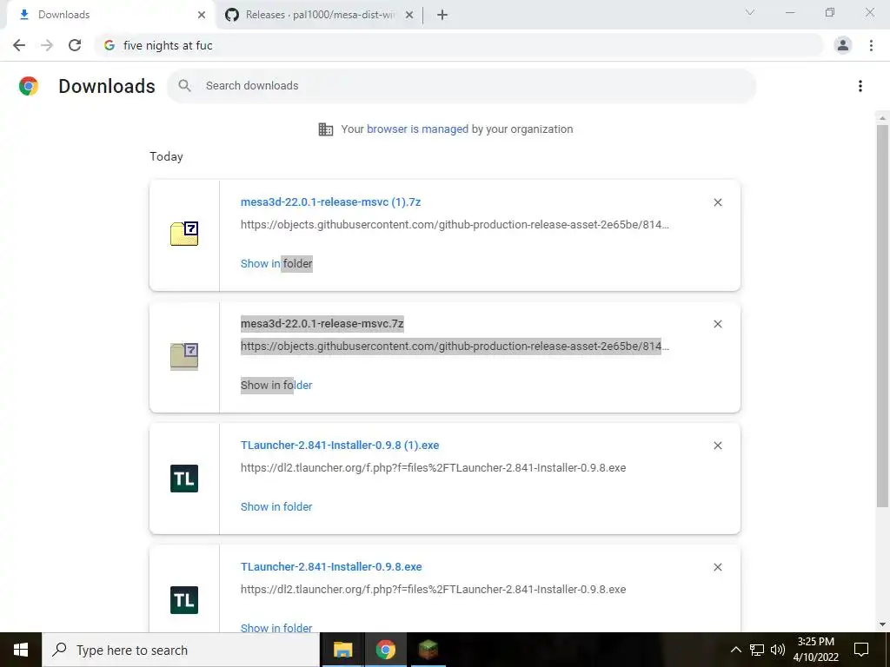Select the Downloads tab

[108, 15]
